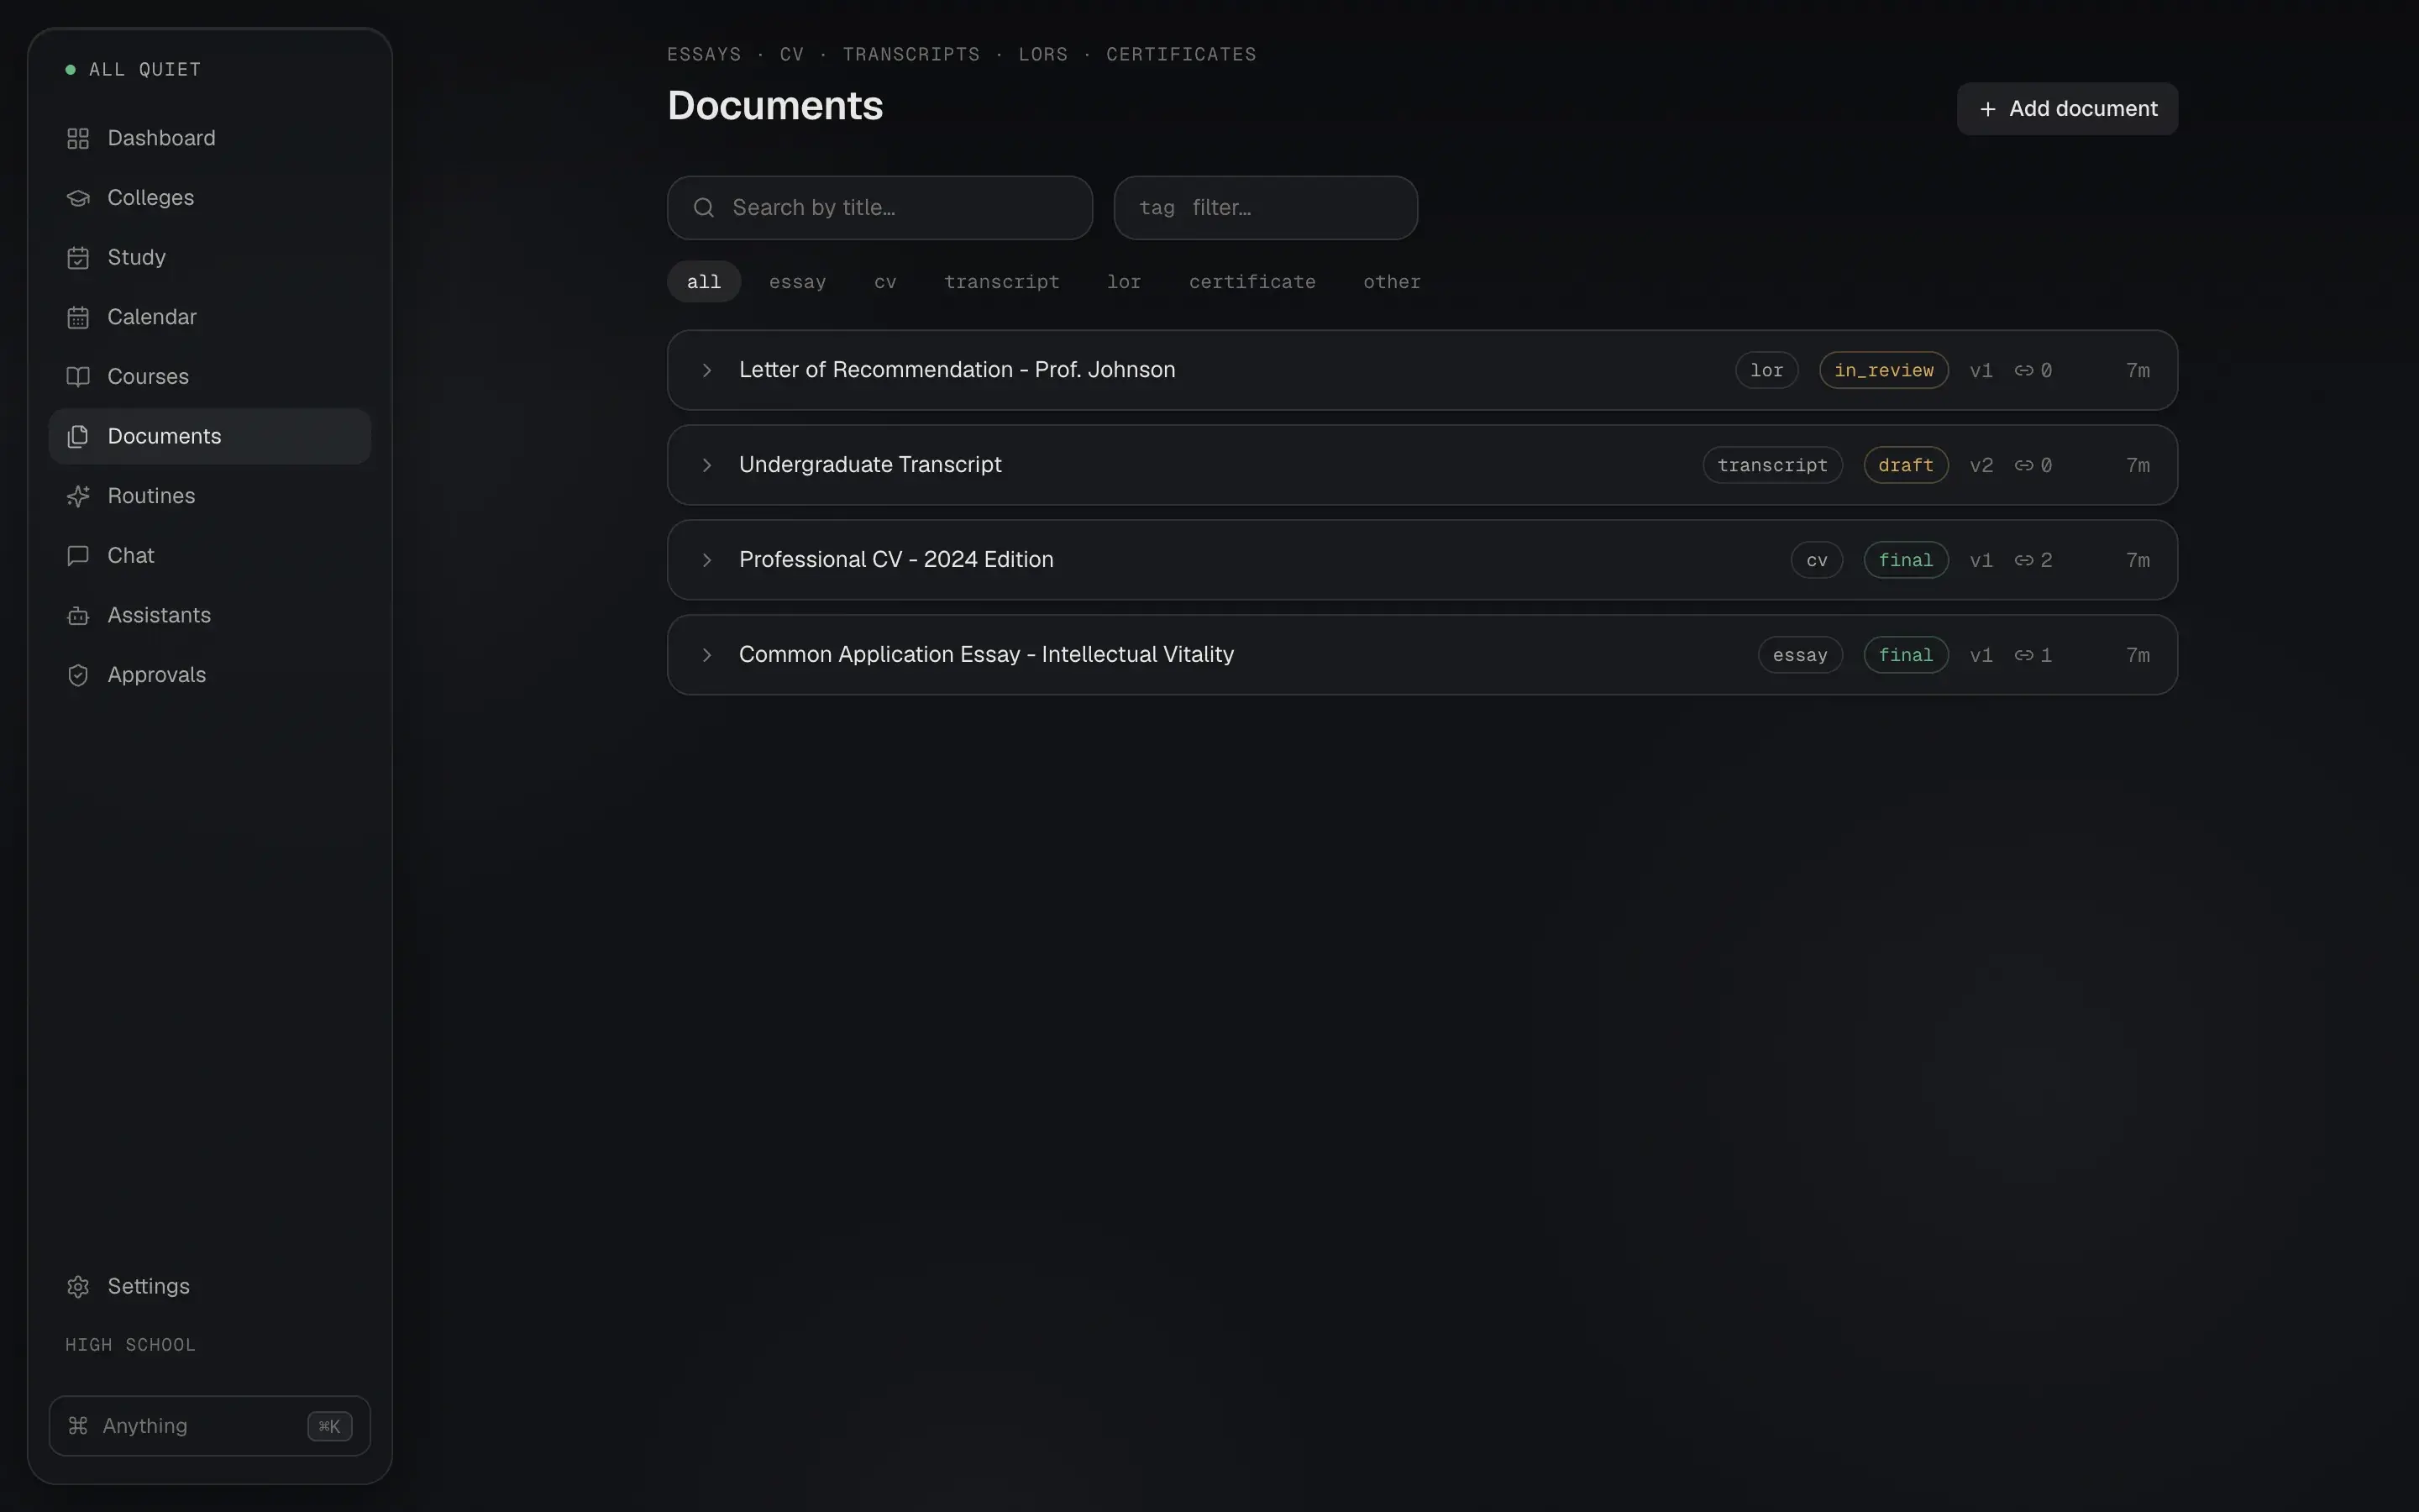Click the 'cv' type tag on Professional CV row

point(1816,560)
